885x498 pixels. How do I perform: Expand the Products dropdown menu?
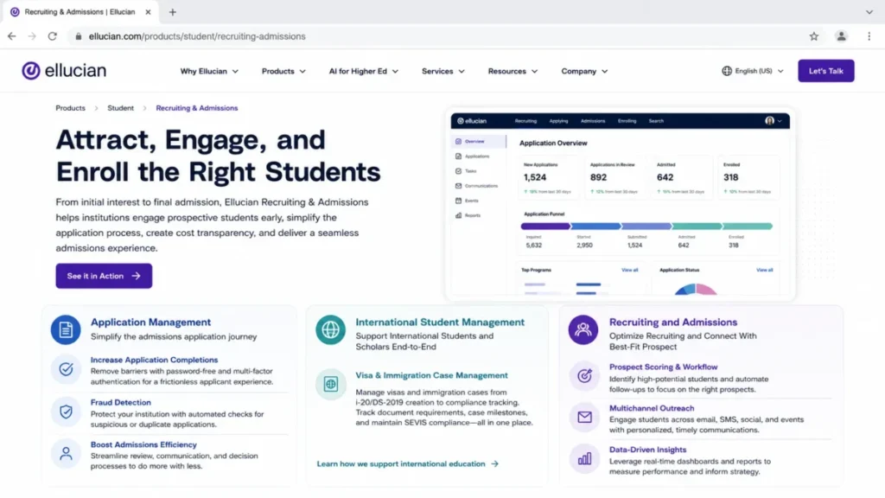pos(283,71)
